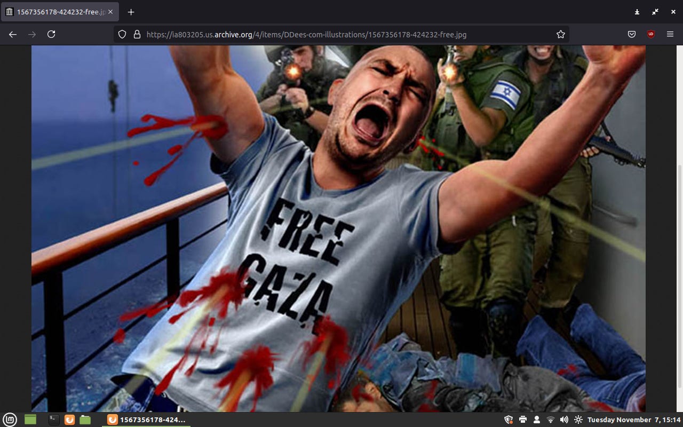Launch Firefox from the panel launcher
This screenshot has width=683, height=427.
(x=69, y=420)
